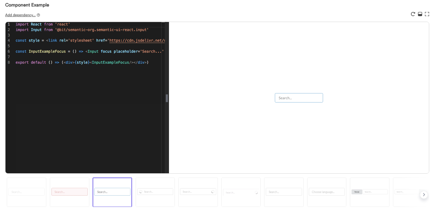Select the left-spinner loading input thumbnail
This screenshot has width=437, height=215.
click(155, 192)
